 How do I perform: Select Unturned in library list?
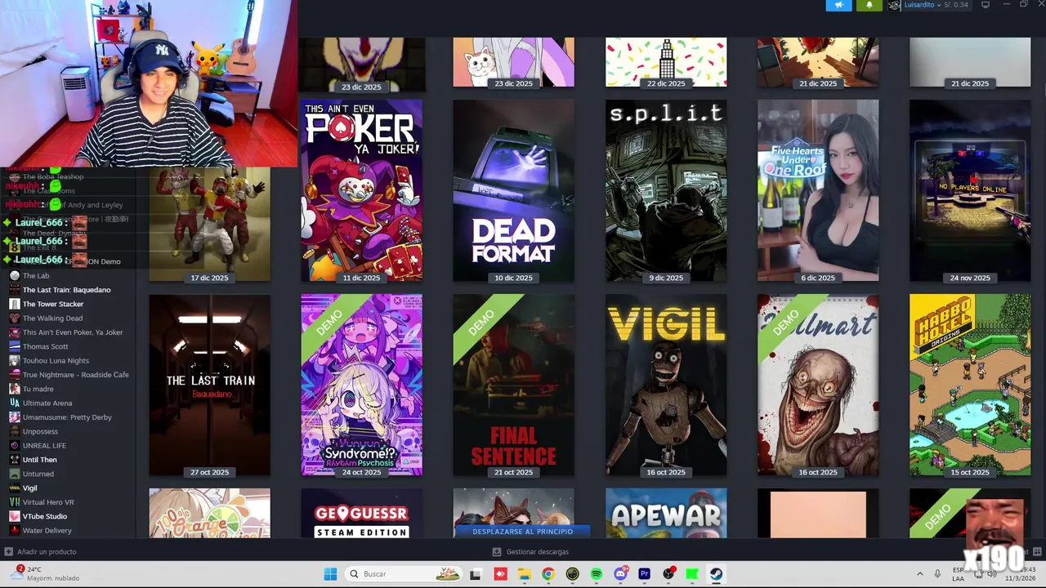pos(38,474)
